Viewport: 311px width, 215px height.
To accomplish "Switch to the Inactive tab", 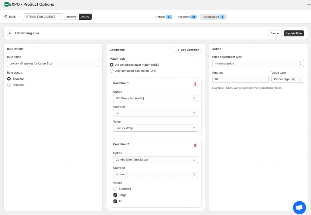I will pos(71,17).
